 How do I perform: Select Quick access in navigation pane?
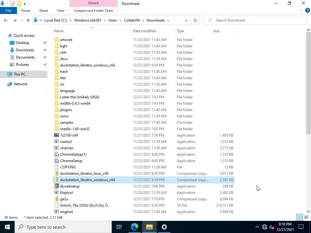(x=24, y=35)
